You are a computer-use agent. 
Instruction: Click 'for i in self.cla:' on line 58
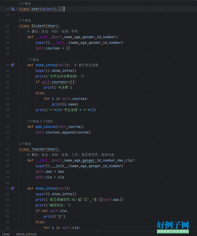tap(62, 228)
